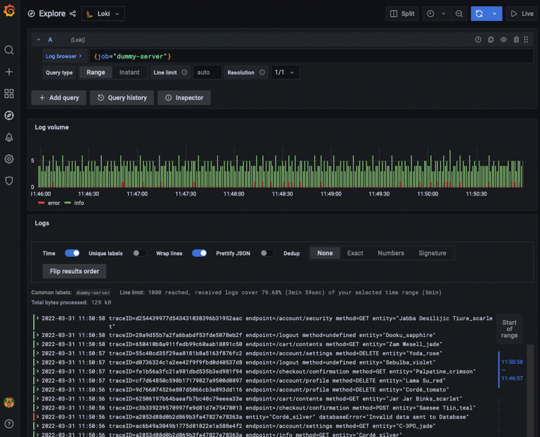Click the share icon next to Explore
The height and width of the screenshot is (437, 540).
click(x=73, y=13)
